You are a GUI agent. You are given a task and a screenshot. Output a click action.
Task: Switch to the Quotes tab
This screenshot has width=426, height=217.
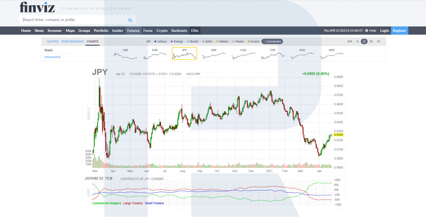[53, 41]
